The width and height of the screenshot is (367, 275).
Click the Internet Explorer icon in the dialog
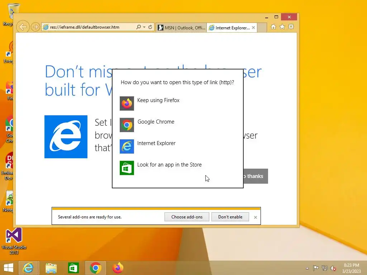[x=127, y=146]
